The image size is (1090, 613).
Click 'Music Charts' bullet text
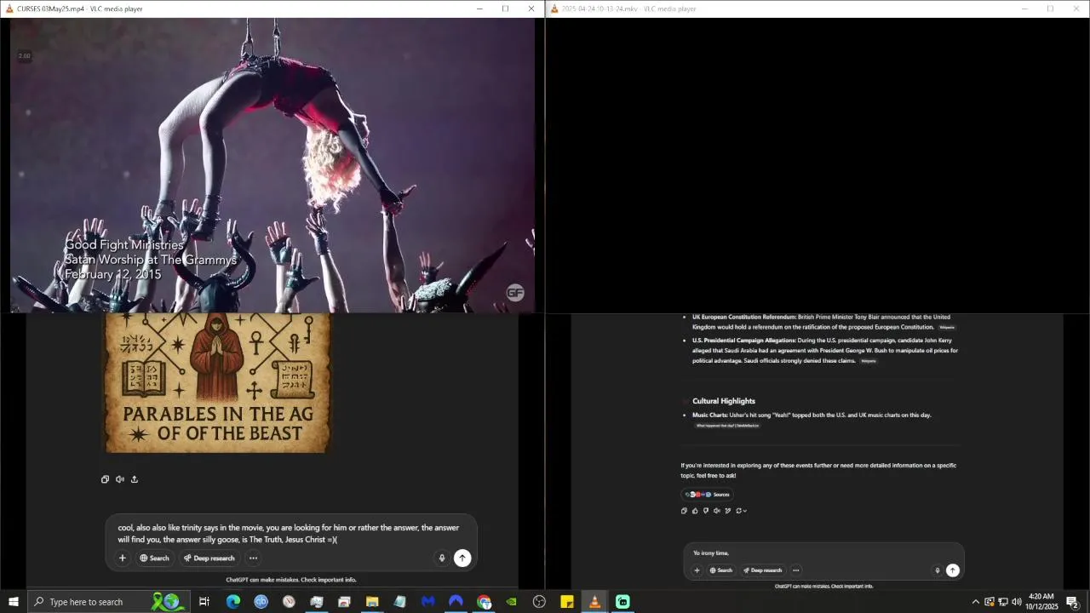point(710,415)
